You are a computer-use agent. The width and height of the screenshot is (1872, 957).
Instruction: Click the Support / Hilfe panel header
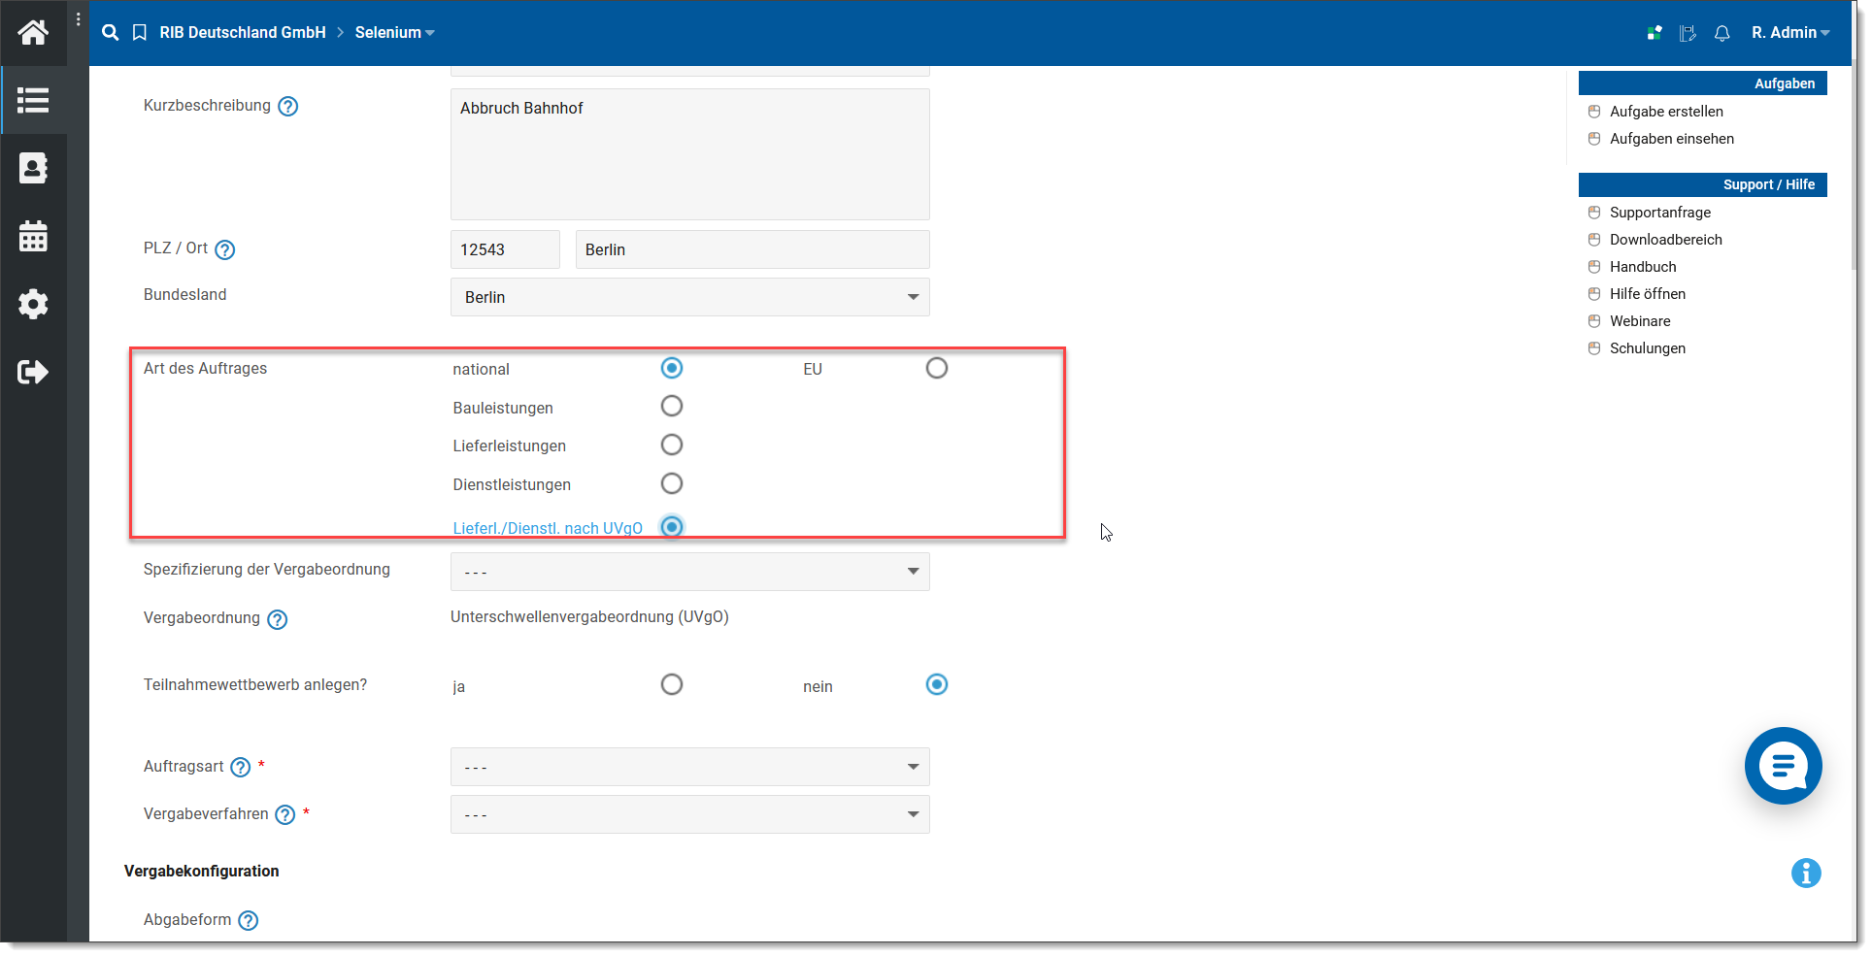coord(1703,184)
